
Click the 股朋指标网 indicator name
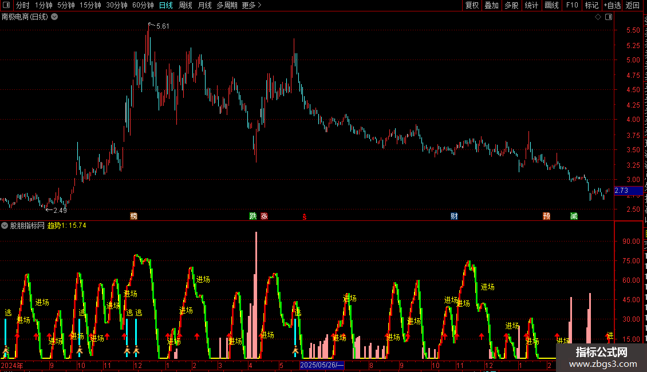(x=27, y=225)
